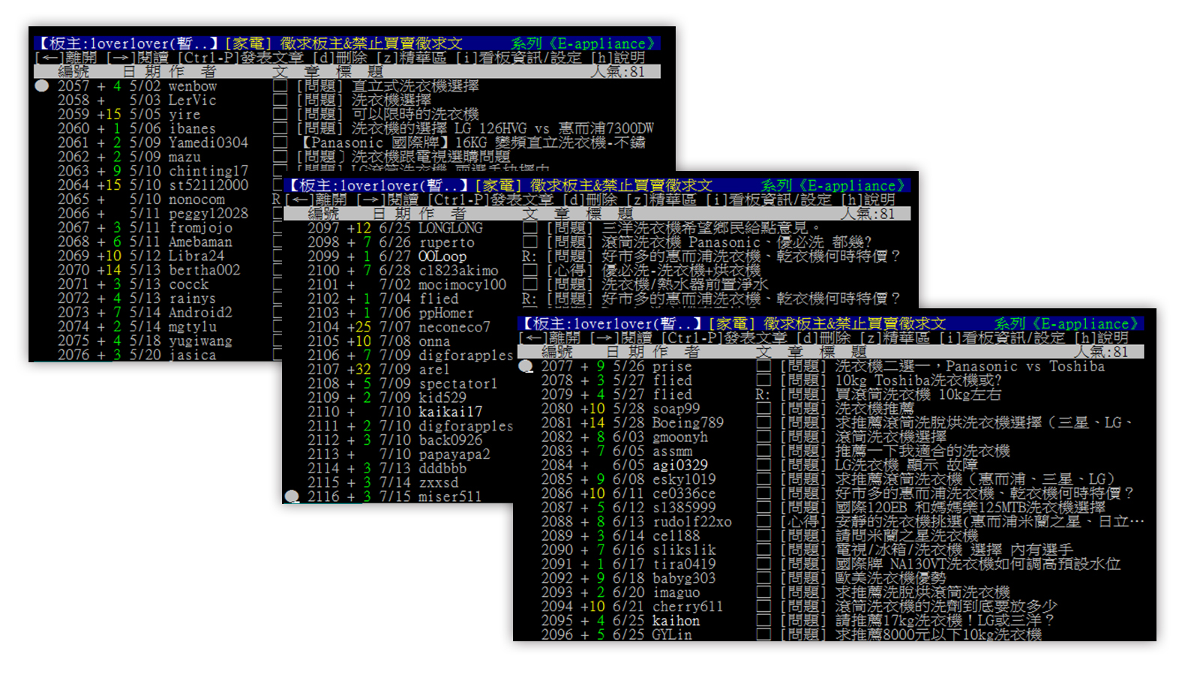Click [→]閱讀 in the window listing post 2057
1200x675 pixels.
pyautogui.click(x=137, y=58)
